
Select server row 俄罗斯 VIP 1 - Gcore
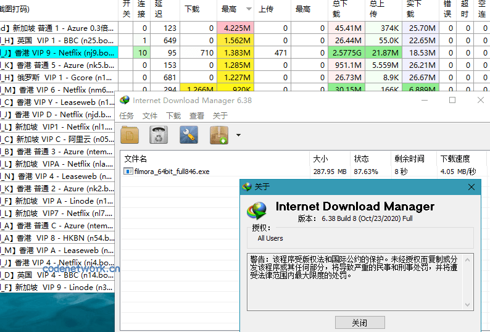pyautogui.click(x=59, y=78)
